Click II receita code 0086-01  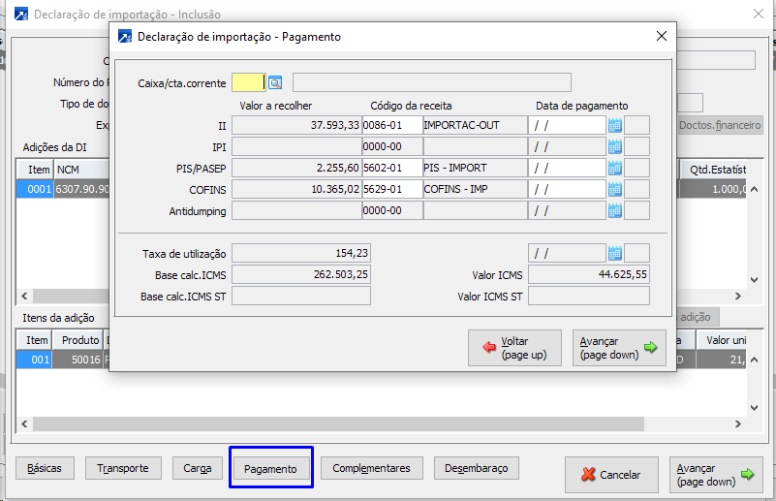[392, 125]
